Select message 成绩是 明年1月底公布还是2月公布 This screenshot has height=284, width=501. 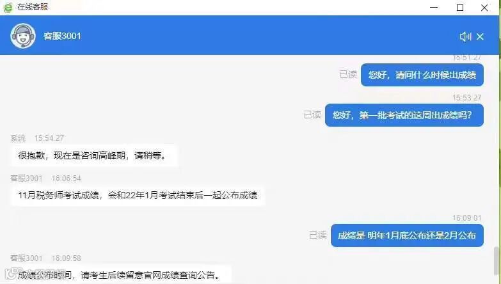(x=407, y=235)
